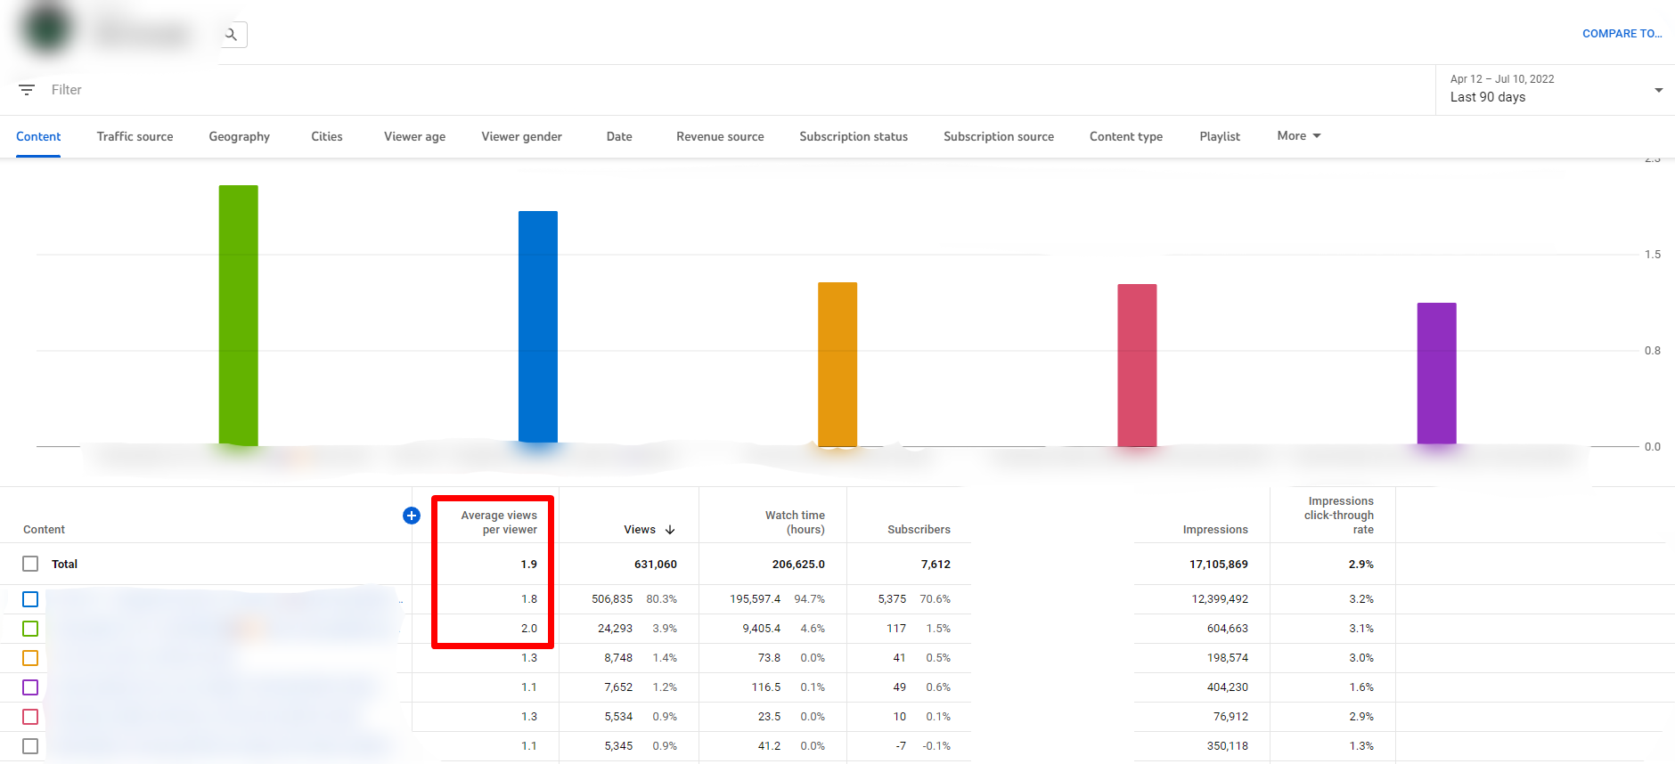
Task: Open the Last 90 days date range dropdown
Action: pyautogui.click(x=1555, y=89)
